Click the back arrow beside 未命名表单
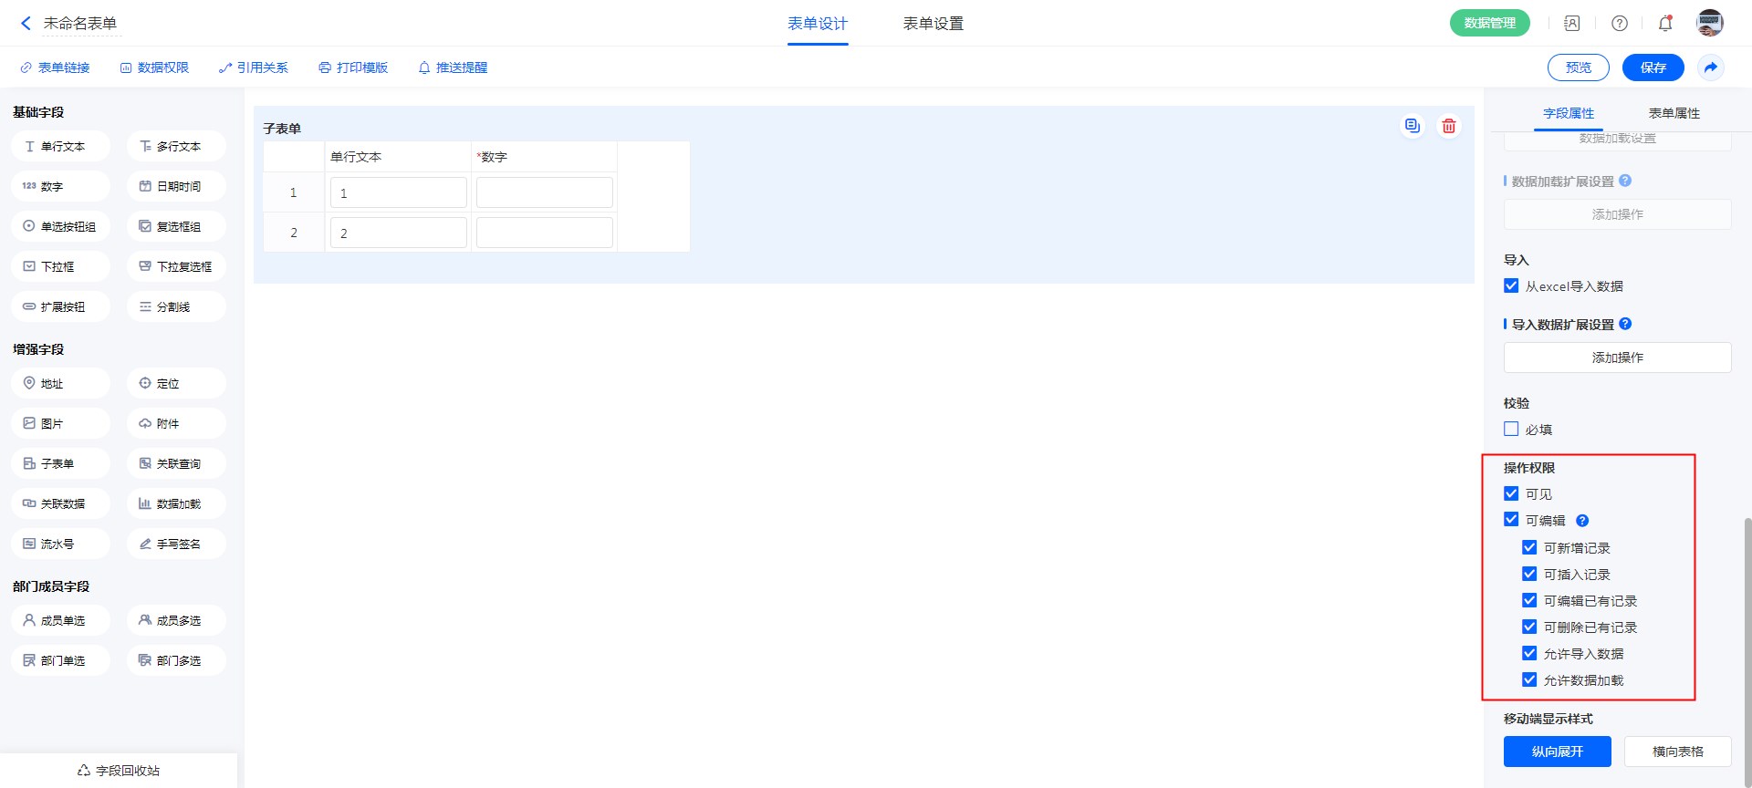 [26, 24]
